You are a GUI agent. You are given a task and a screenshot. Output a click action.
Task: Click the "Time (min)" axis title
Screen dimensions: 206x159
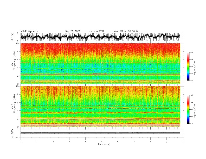tap(104, 144)
